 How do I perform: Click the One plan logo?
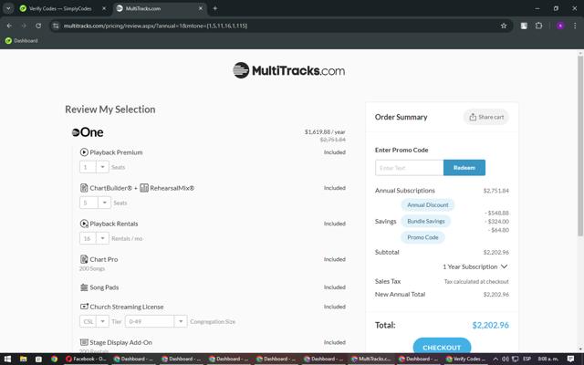(x=88, y=132)
